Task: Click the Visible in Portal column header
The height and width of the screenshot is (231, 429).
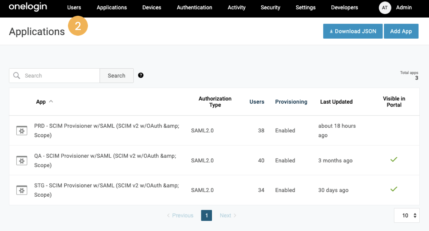Action: (394, 102)
